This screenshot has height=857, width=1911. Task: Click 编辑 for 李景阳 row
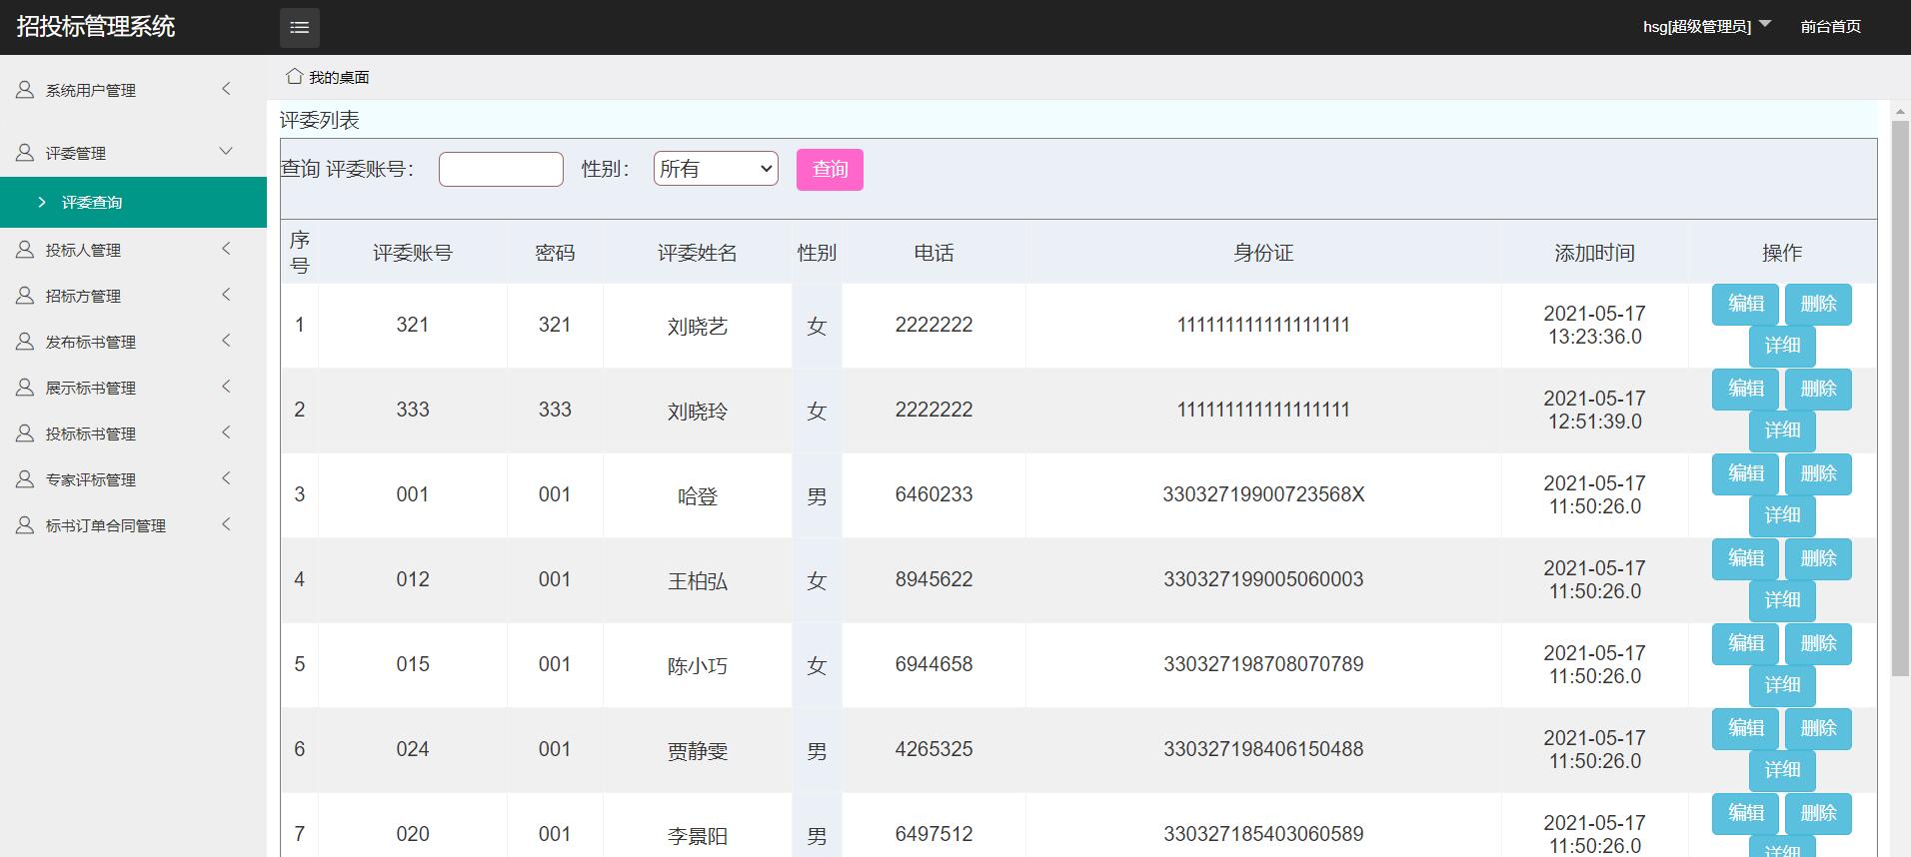pyautogui.click(x=1745, y=813)
